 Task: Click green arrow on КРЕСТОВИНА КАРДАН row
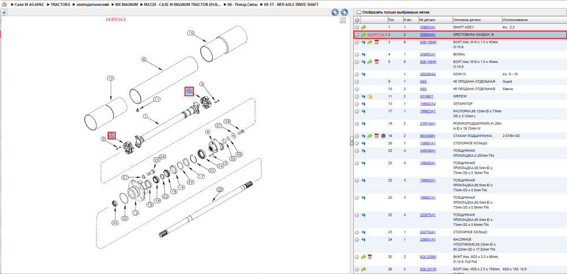pos(364,35)
